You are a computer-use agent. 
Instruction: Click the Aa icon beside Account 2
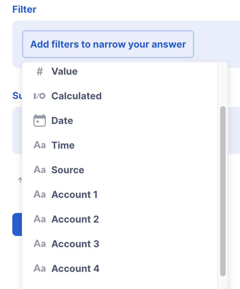click(x=40, y=219)
